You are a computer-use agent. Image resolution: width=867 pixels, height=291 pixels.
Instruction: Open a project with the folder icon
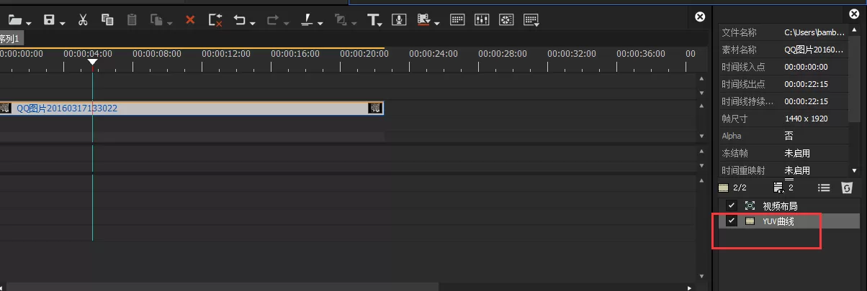tap(14, 20)
